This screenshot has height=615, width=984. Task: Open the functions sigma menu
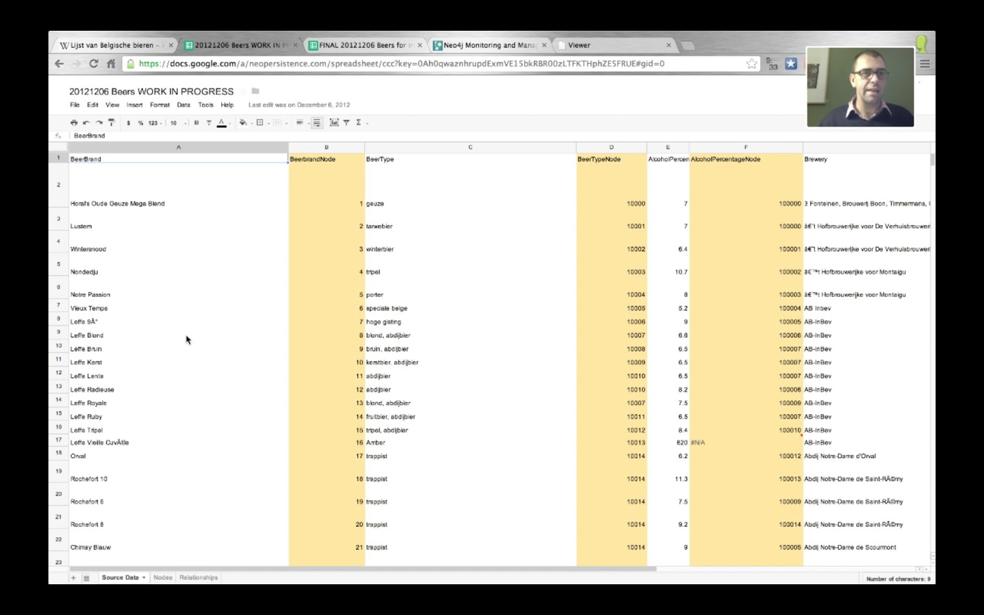(360, 122)
